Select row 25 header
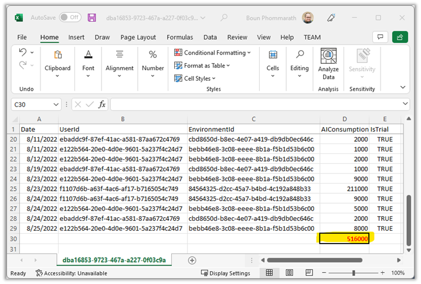Viewport: 421px width, 284px height. 13,189
